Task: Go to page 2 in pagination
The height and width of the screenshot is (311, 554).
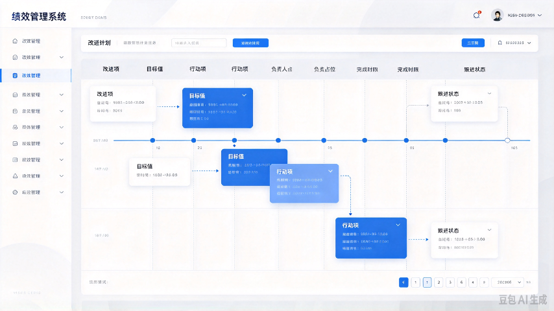Action: pyautogui.click(x=439, y=282)
